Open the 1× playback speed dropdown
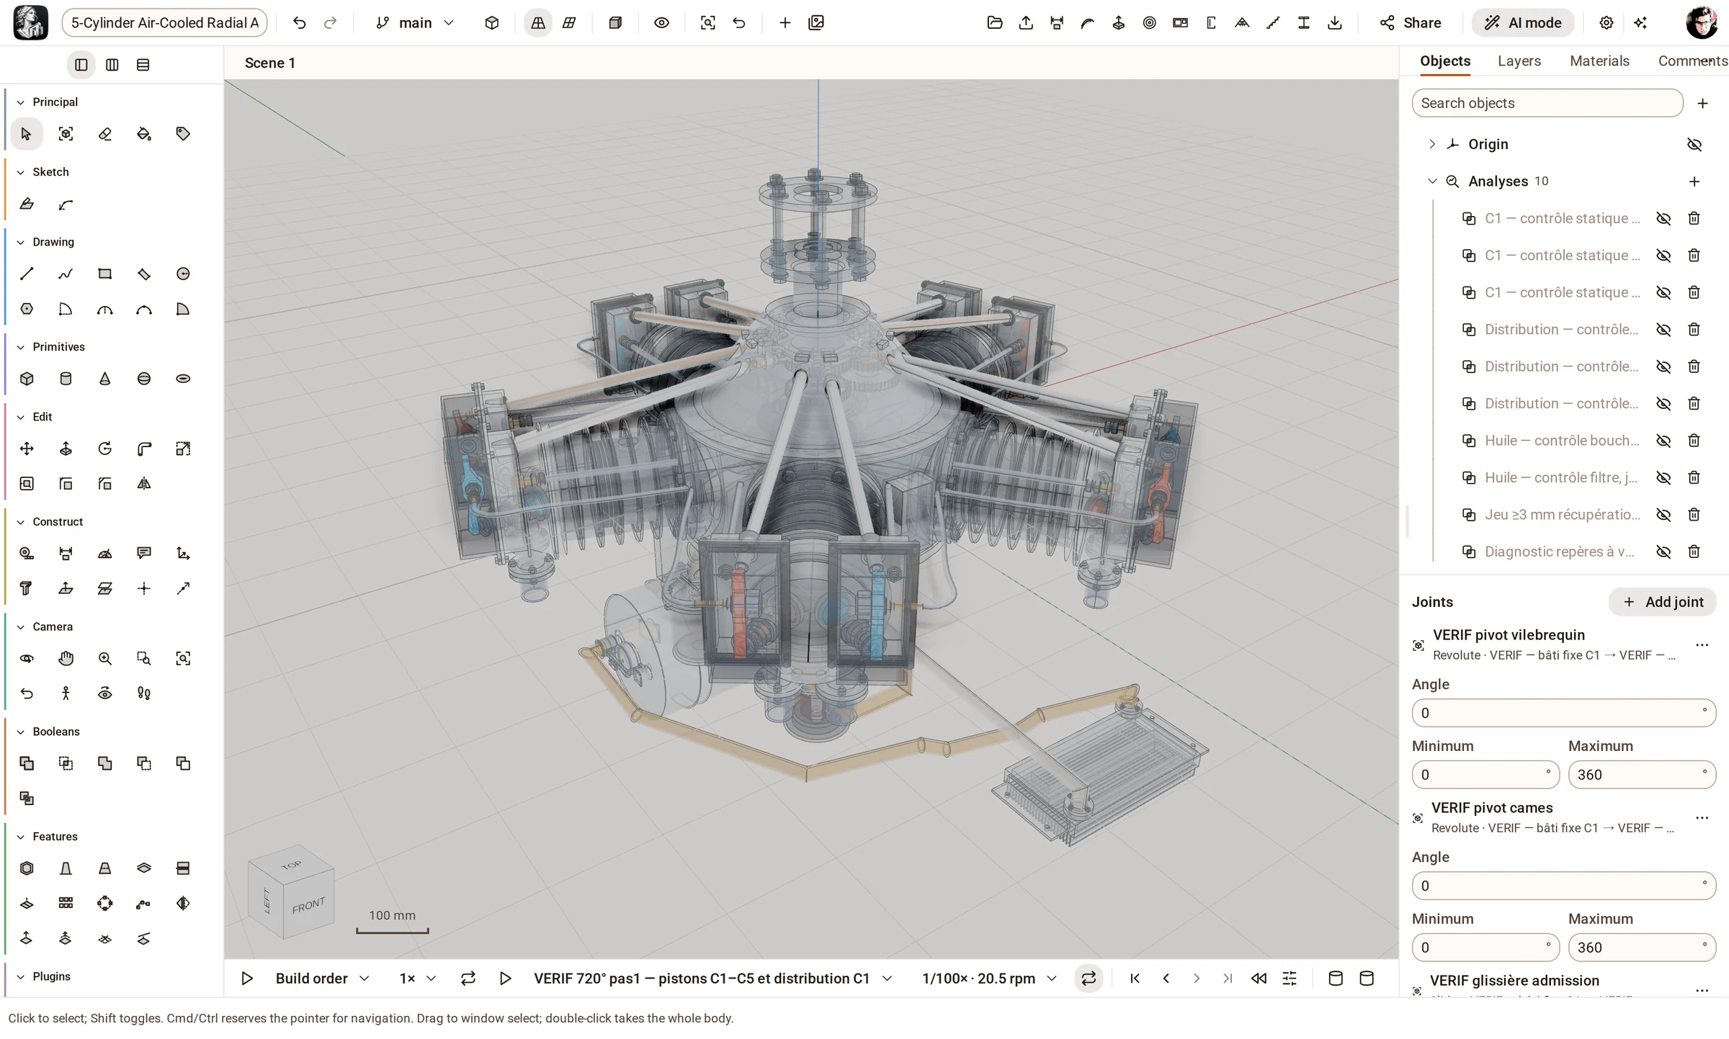Image resolution: width=1729 pixels, height=1039 pixels. 418,979
